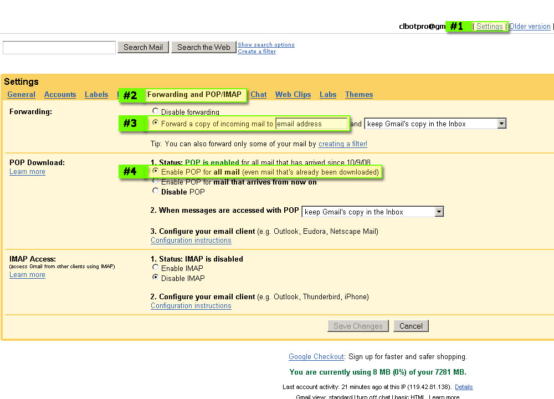Open the Accounts settings tab

coord(60,95)
